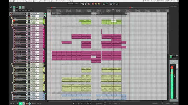
Task: Toggle the metronome icon
Action: pos(17,7)
